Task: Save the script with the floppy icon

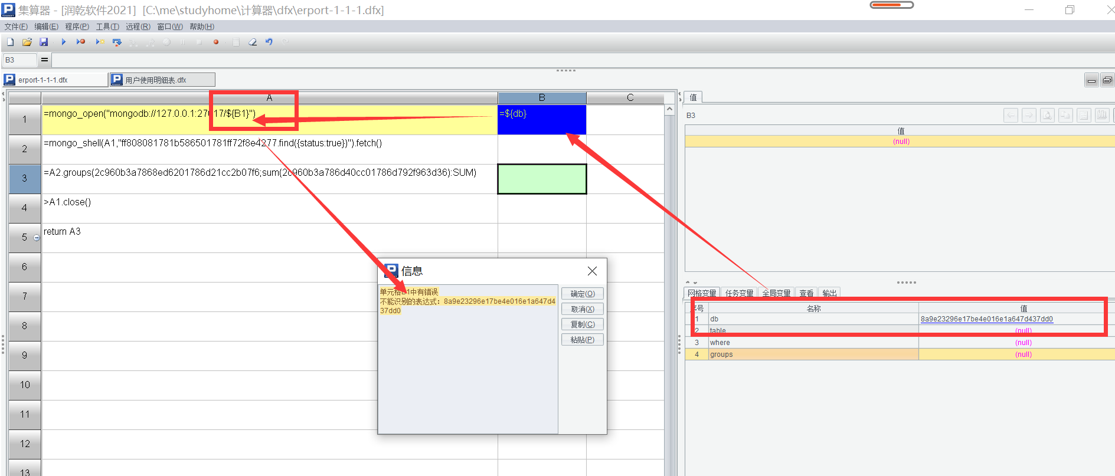Action: (44, 42)
